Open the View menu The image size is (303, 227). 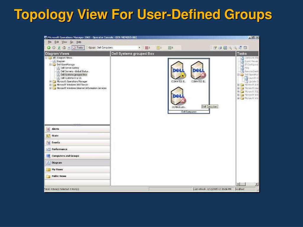64,42
